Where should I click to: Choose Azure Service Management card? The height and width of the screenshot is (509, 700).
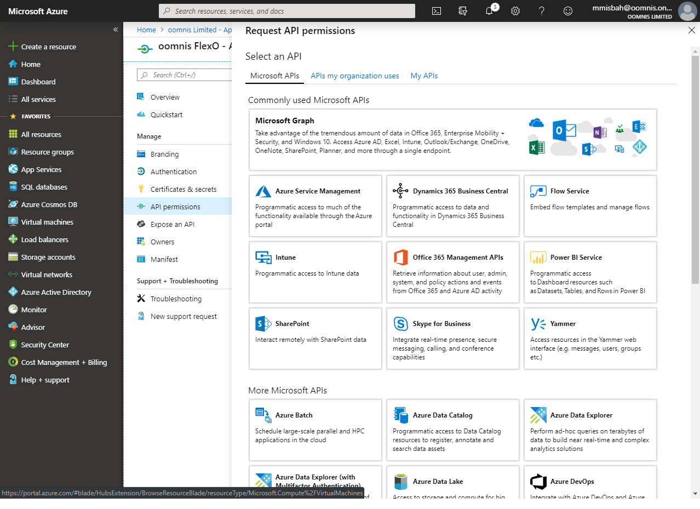pos(315,206)
